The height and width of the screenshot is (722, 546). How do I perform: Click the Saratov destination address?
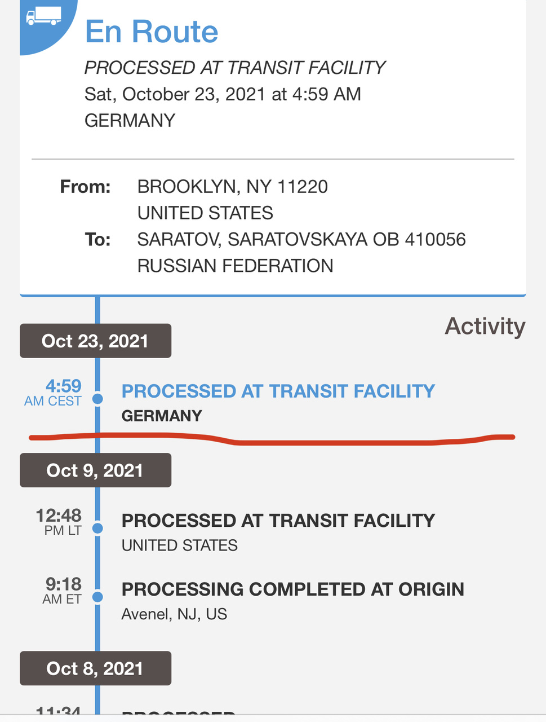click(301, 240)
